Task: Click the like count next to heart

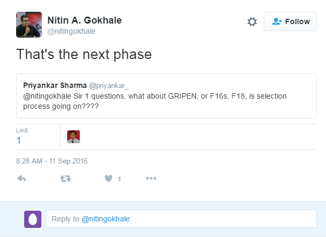Action: pos(119,179)
